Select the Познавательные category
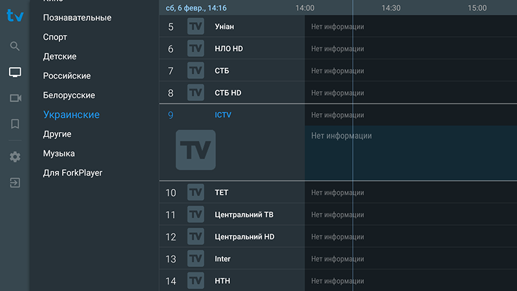 coord(77,17)
